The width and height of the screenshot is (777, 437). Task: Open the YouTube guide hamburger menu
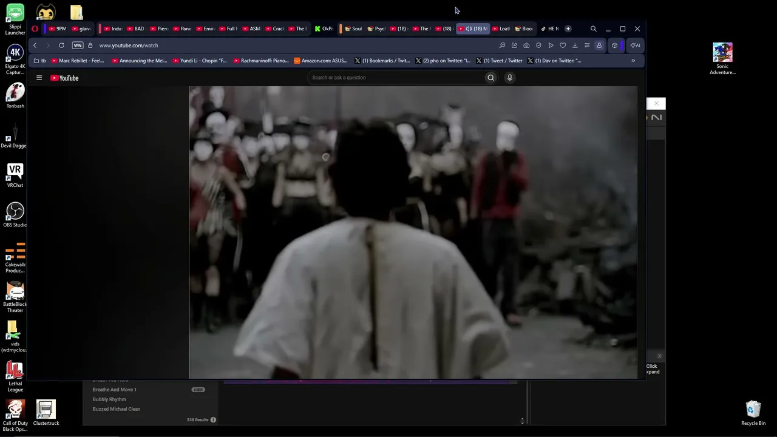[39, 78]
